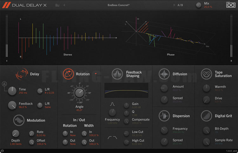
Task: Click the Feedback L/R knob
Action: click(40, 105)
